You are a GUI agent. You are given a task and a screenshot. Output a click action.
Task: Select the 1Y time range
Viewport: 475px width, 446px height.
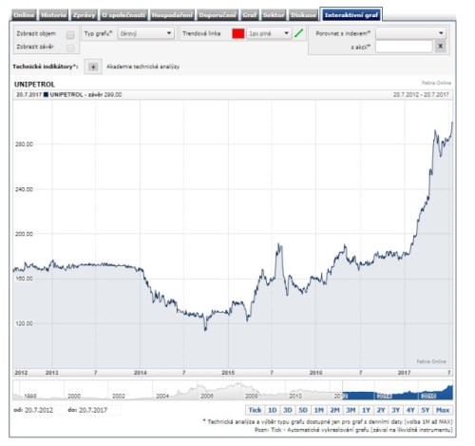pyautogui.click(x=366, y=410)
